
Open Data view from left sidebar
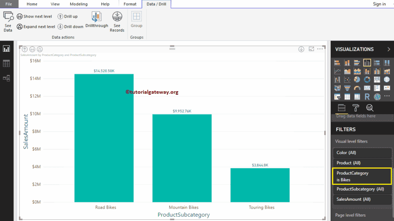[x=6, y=63]
